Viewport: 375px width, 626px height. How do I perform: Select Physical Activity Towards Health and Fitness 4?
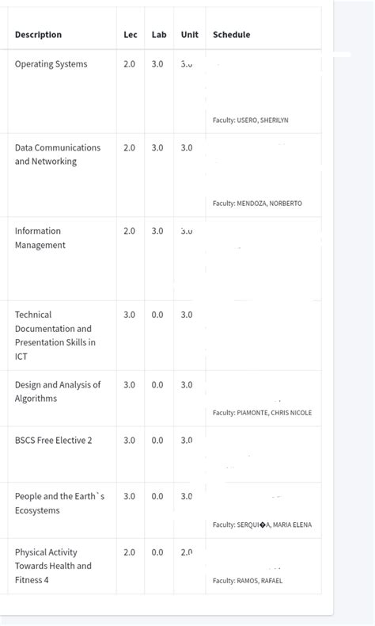(53, 566)
